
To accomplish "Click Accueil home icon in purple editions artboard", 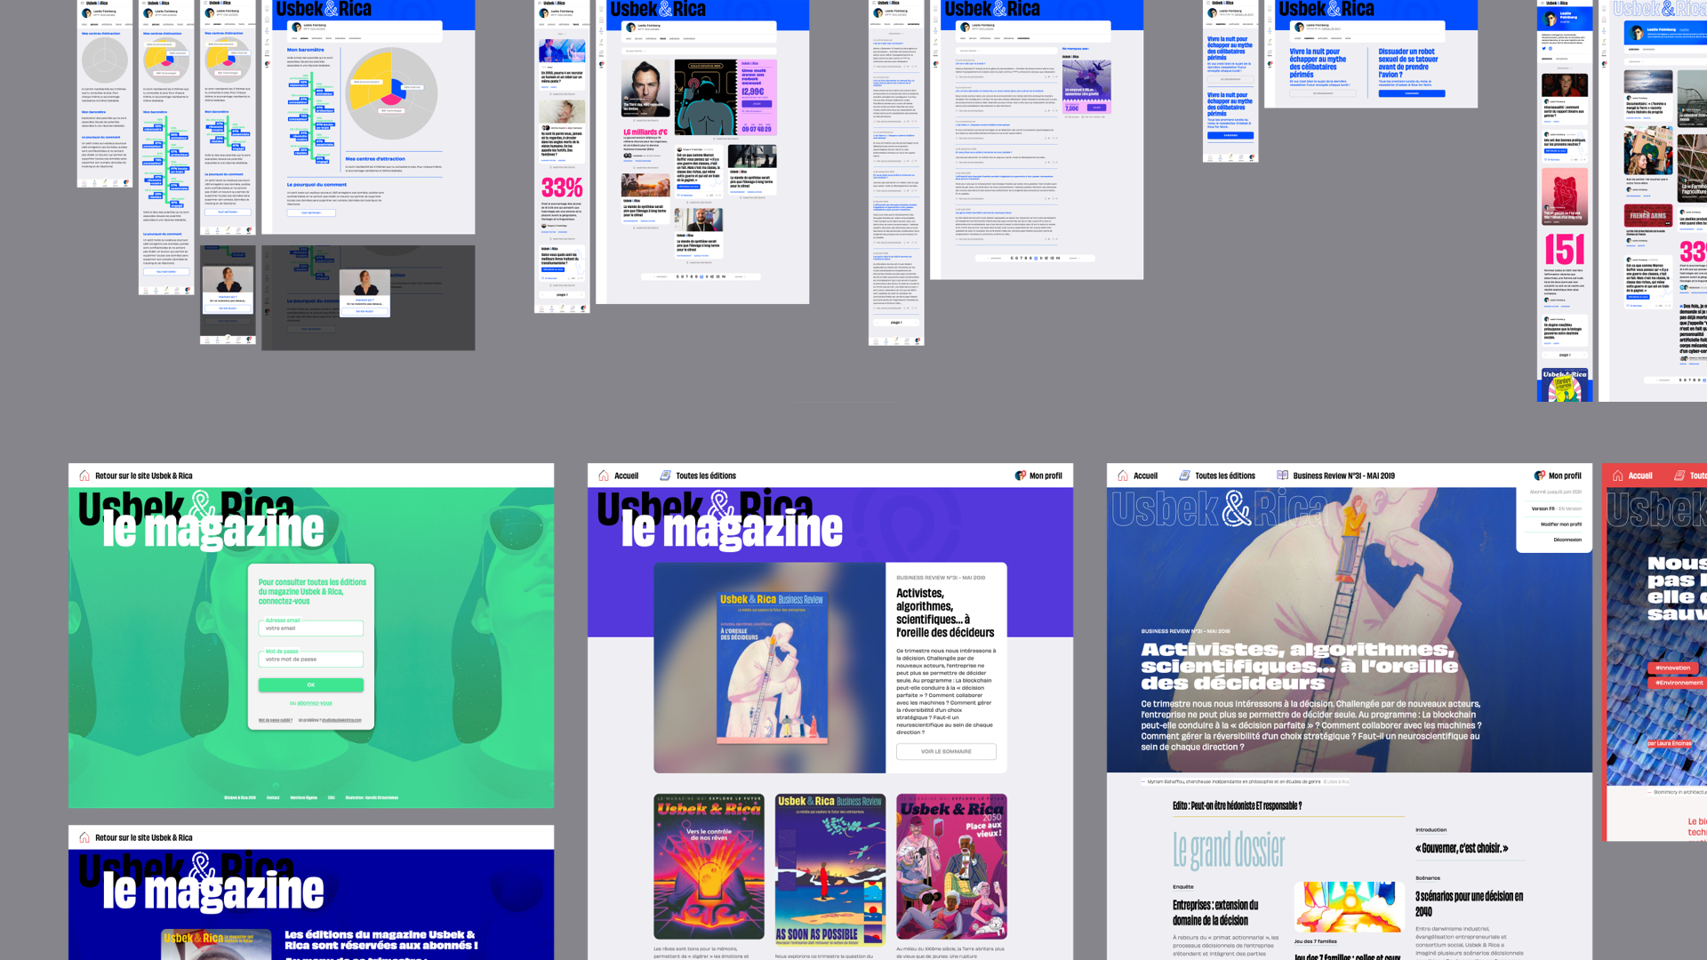I will pyautogui.click(x=604, y=476).
